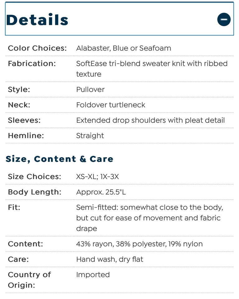Viewport: 239px width, 299px height.
Task: Click the Pullover value
Action: click(90, 89)
